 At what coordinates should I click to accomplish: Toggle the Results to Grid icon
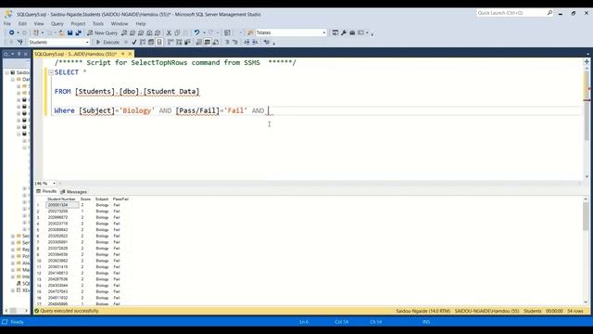pos(208,43)
